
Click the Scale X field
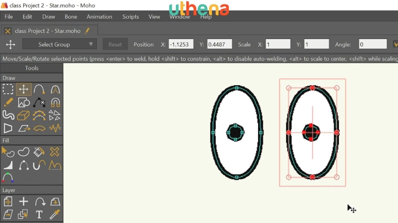pos(278,44)
